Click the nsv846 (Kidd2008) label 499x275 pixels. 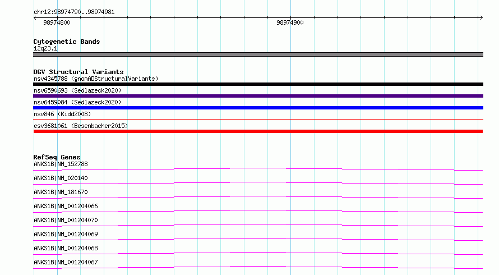(x=62, y=114)
